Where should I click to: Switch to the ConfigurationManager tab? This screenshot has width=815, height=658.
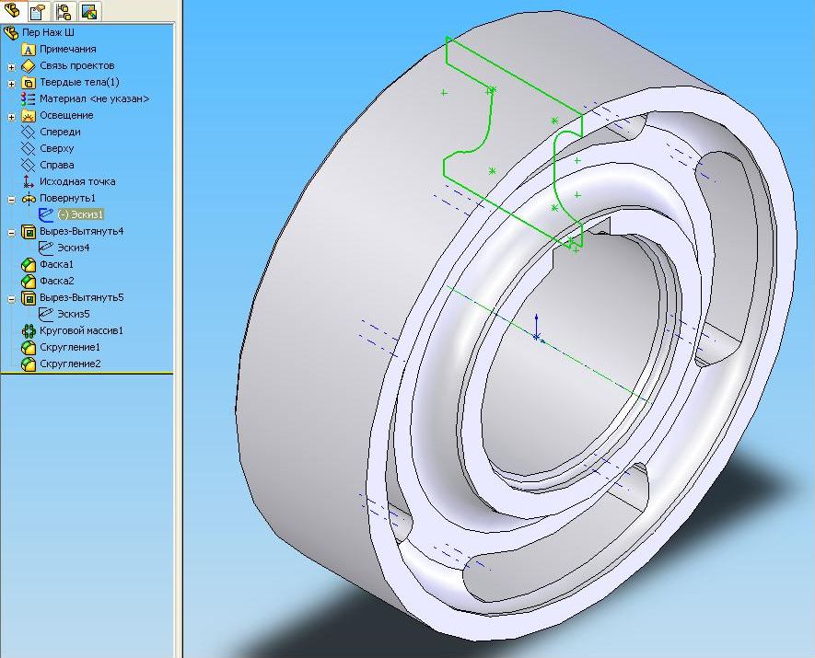[64, 11]
